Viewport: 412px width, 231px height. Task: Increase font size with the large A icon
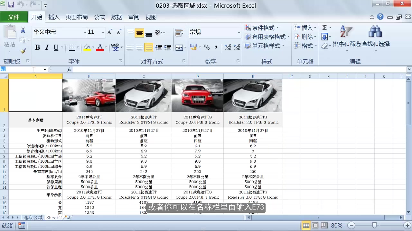[110, 32]
